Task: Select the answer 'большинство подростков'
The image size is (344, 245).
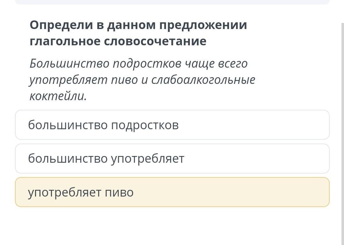Action: pos(172,125)
